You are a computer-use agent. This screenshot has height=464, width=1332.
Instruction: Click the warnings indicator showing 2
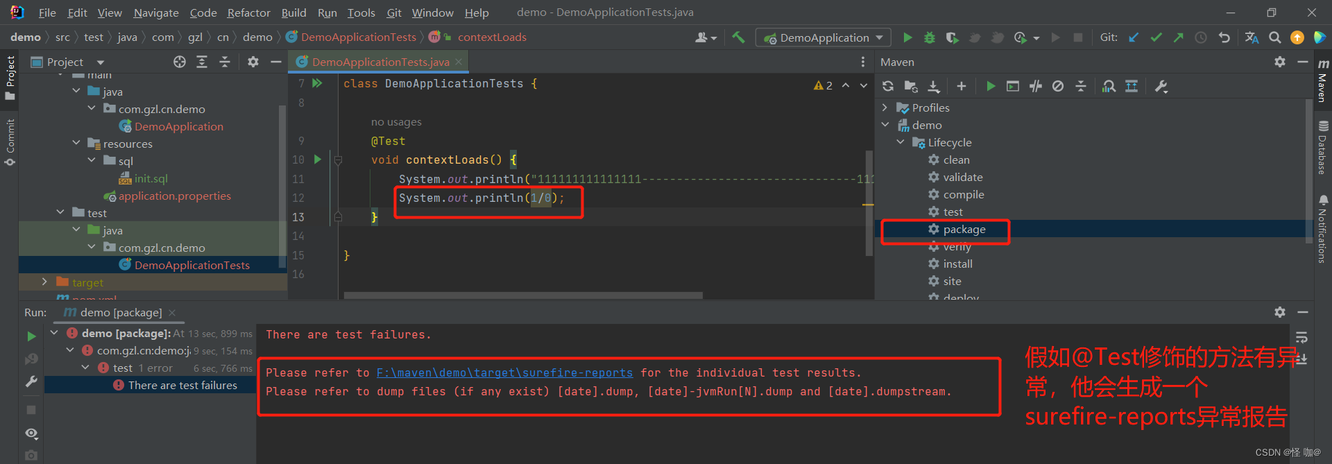coord(823,85)
